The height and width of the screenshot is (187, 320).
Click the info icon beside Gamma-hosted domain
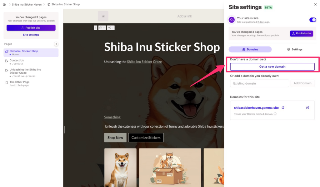[x=275, y=114]
